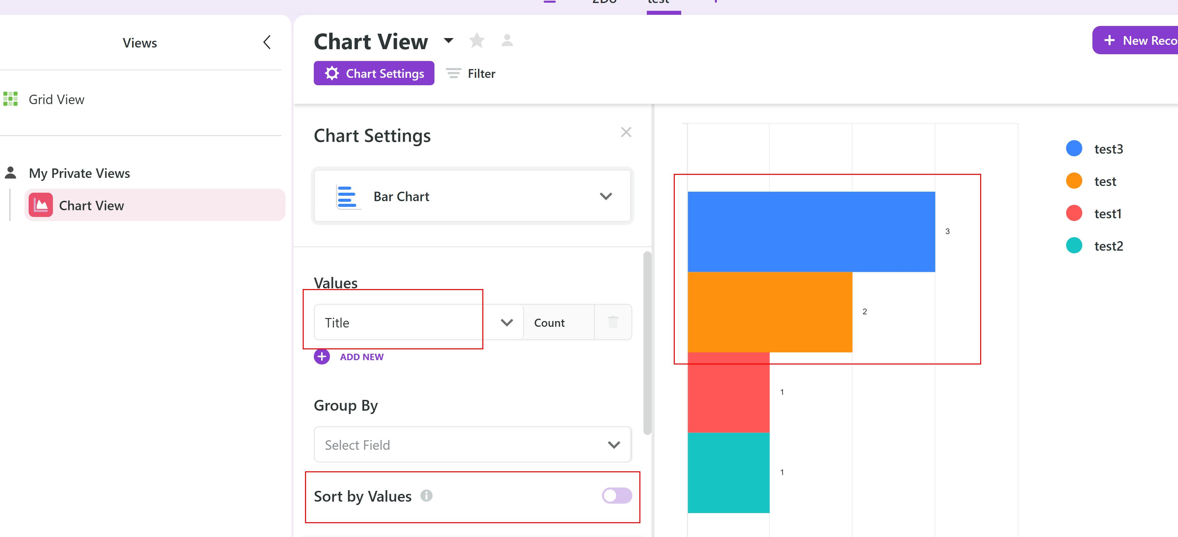Click the delete trash icon in Values row
Image resolution: width=1178 pixels, height=537 pixels.
pyautogui.click(x=613, y=322)
